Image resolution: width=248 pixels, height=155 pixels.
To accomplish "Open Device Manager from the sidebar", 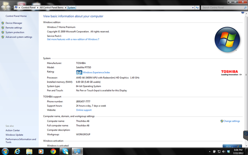I will click(x=14, y=23).
